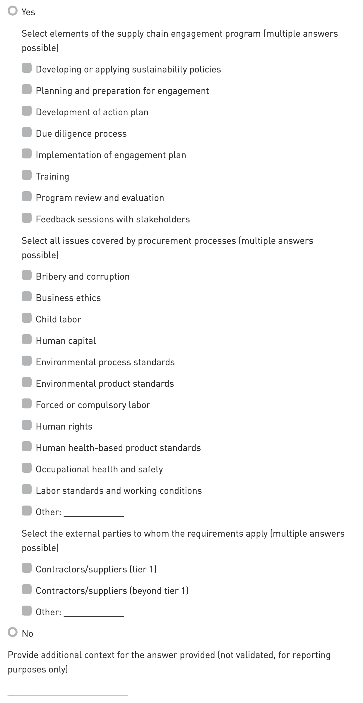Tick Planning and preparation for engagement
This screenshot has height=703, width=363.
pos(27,90)
